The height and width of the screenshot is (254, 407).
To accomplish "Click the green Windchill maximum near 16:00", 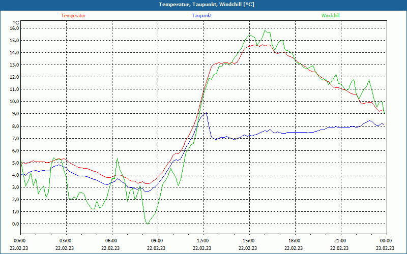I will pyautogui.click(x=265, y=30).
